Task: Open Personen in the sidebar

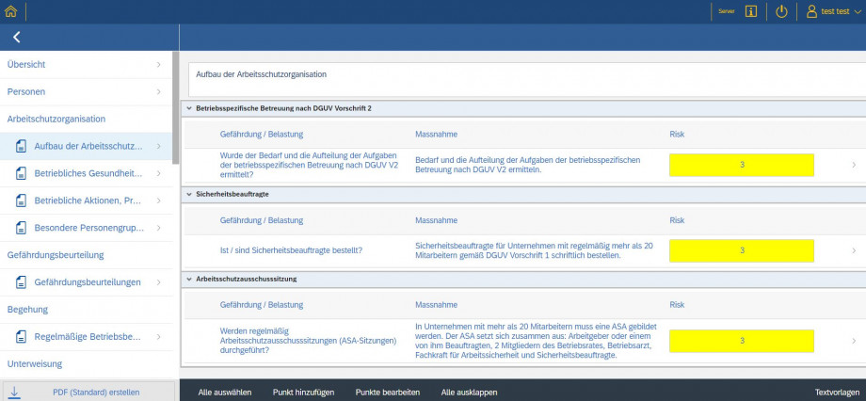Action: [x=87, y=91]
